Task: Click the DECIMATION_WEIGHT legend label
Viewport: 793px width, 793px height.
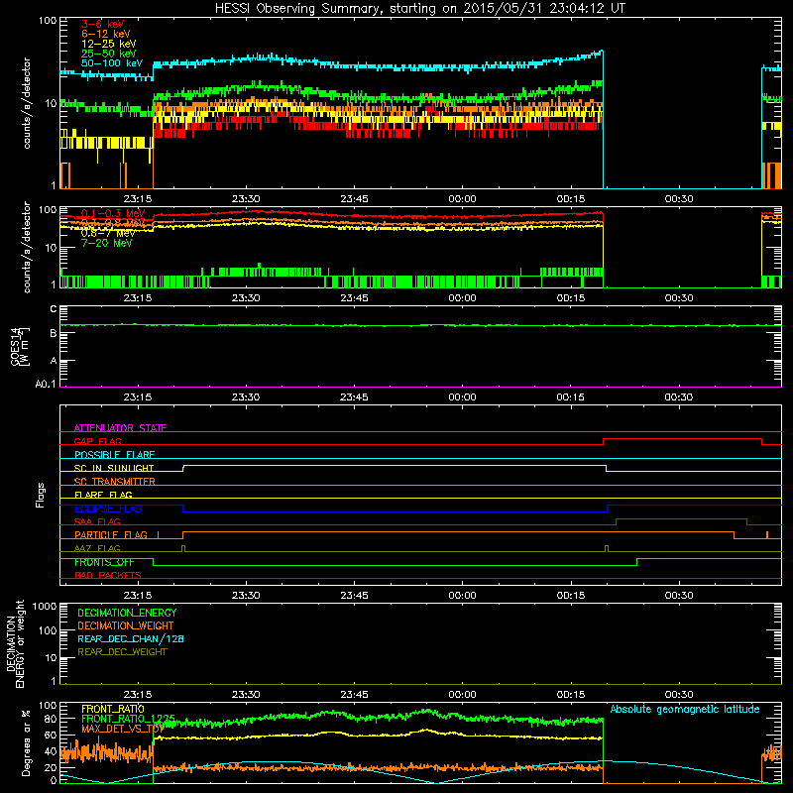Action: [x=126, y=626]
